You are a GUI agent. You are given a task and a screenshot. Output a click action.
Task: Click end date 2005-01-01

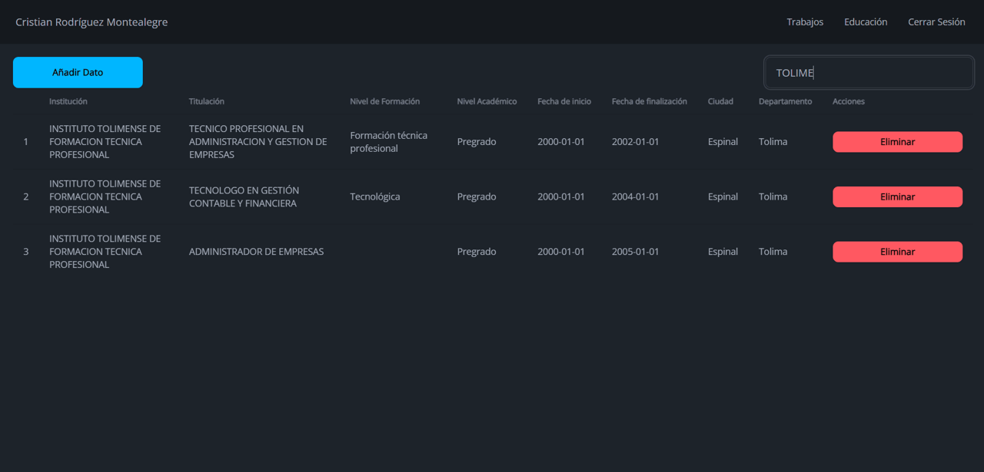pos(635,252)
